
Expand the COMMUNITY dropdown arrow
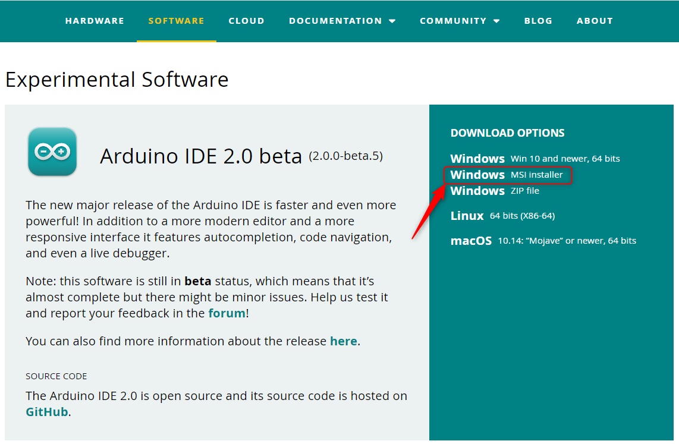click(496, 21)
